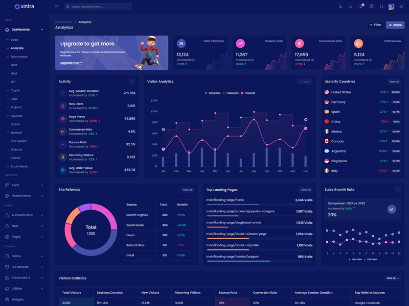Click the Total Followers card icon
The height and width of the screenshot is (306, 409).
pos(181,44)
